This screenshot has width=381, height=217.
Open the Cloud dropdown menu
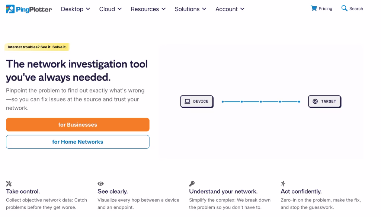click(x=111, y=9)
